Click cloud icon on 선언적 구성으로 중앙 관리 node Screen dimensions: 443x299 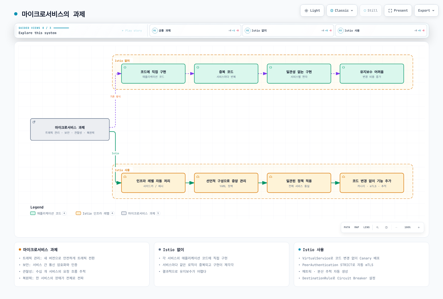(198, 177)
